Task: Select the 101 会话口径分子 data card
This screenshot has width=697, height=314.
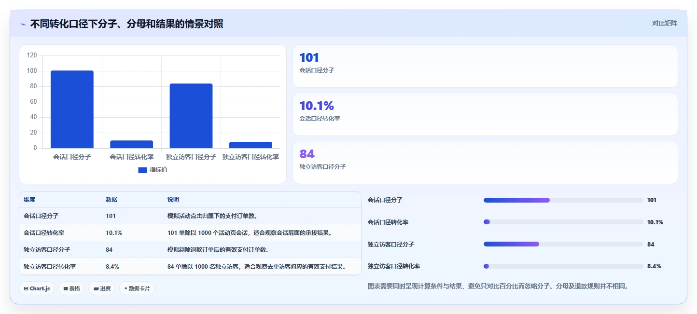Action: pos(485,66)
